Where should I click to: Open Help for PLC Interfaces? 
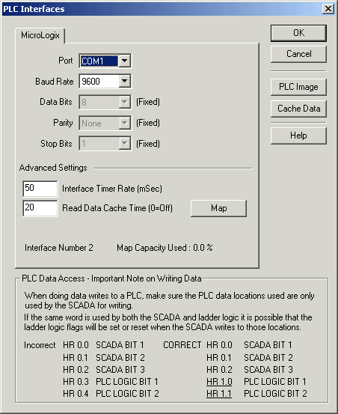coord(298,136)
